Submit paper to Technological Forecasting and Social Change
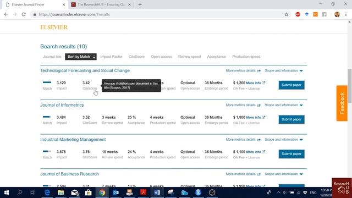The height and width of the screenshot is (198, 352). pos(291,85)
